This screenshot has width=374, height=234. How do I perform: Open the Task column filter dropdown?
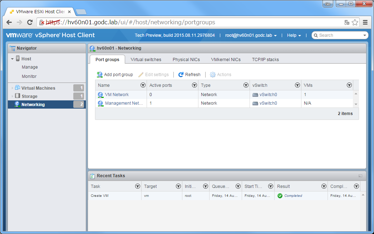point(138,186)
